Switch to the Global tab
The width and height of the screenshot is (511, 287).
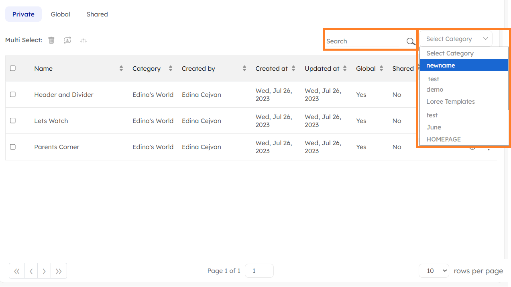[61, 14]
